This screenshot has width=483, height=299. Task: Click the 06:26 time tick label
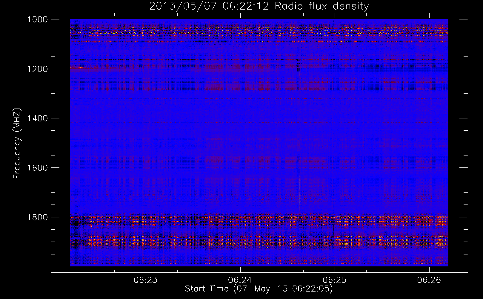pyautogui.click(x=429, y=280)
